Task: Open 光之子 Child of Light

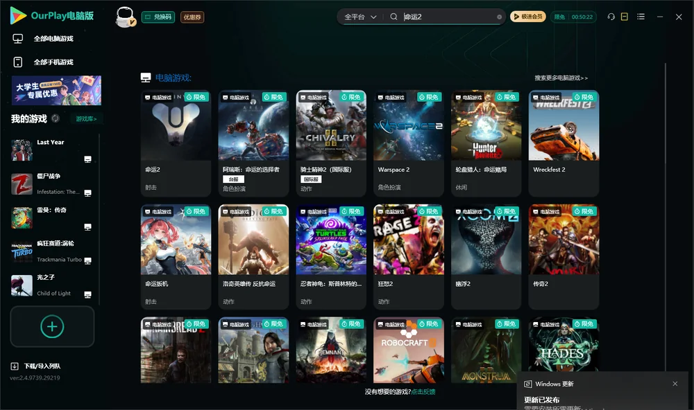Action: (52, 285)
